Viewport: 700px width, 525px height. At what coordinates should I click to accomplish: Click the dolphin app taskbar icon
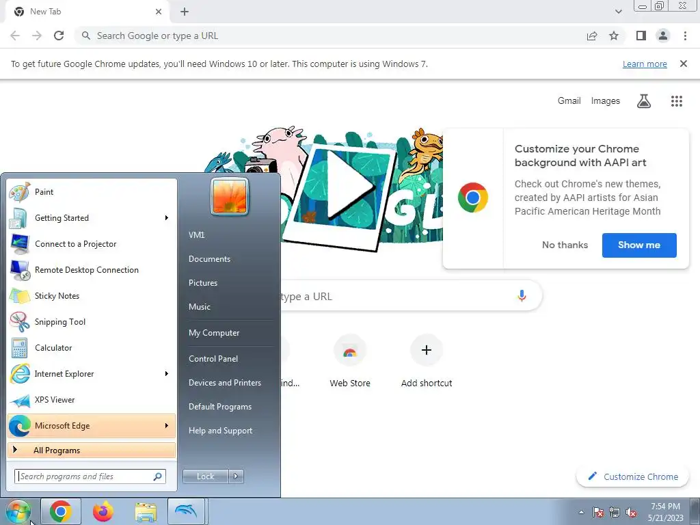pyautogui.click(x=186, y=511)
